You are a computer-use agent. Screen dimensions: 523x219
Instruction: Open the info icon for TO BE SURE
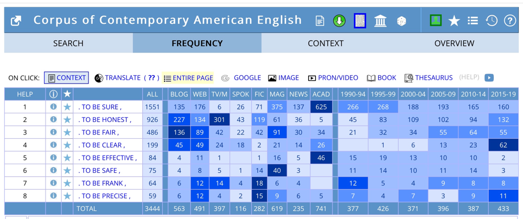click(53, 107)
